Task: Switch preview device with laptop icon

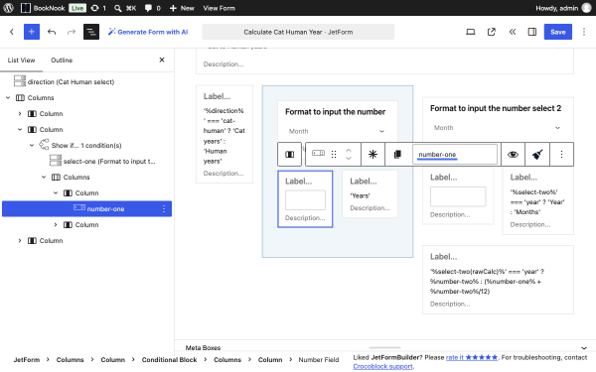Action: [x=471, y=32]
